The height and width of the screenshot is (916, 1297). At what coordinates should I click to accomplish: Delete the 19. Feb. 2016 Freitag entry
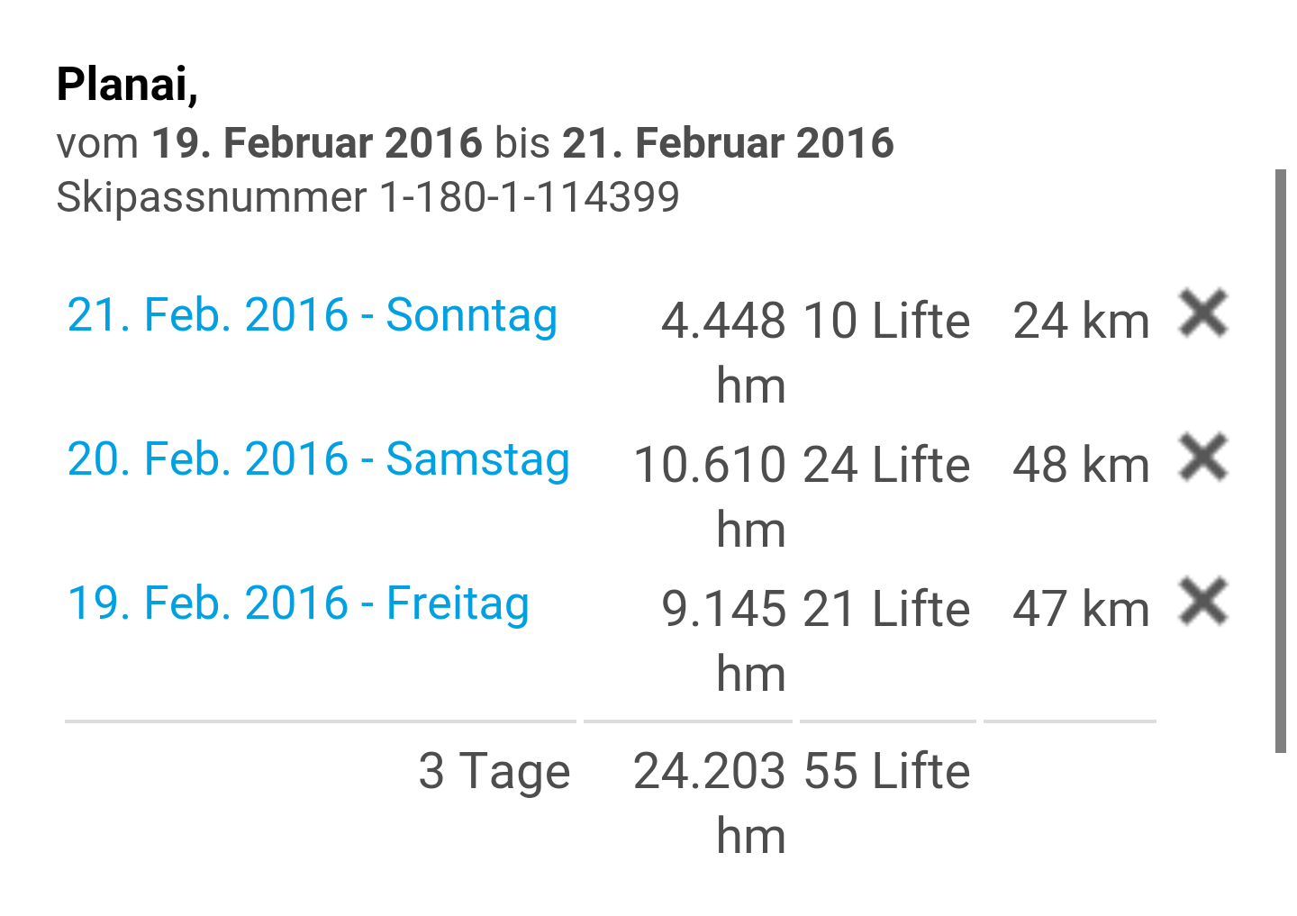coord(1203,602)
